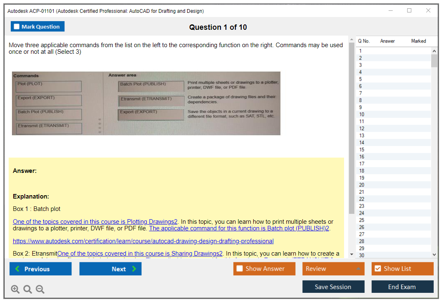Maximize the exam window
The width and height of the screenshot is (444, 304).
click(x=409, y=11)
